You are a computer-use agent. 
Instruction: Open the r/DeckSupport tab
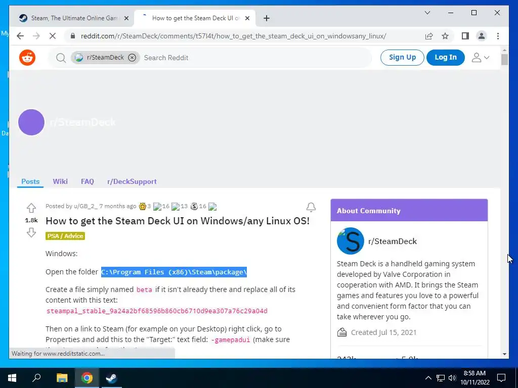132,181
